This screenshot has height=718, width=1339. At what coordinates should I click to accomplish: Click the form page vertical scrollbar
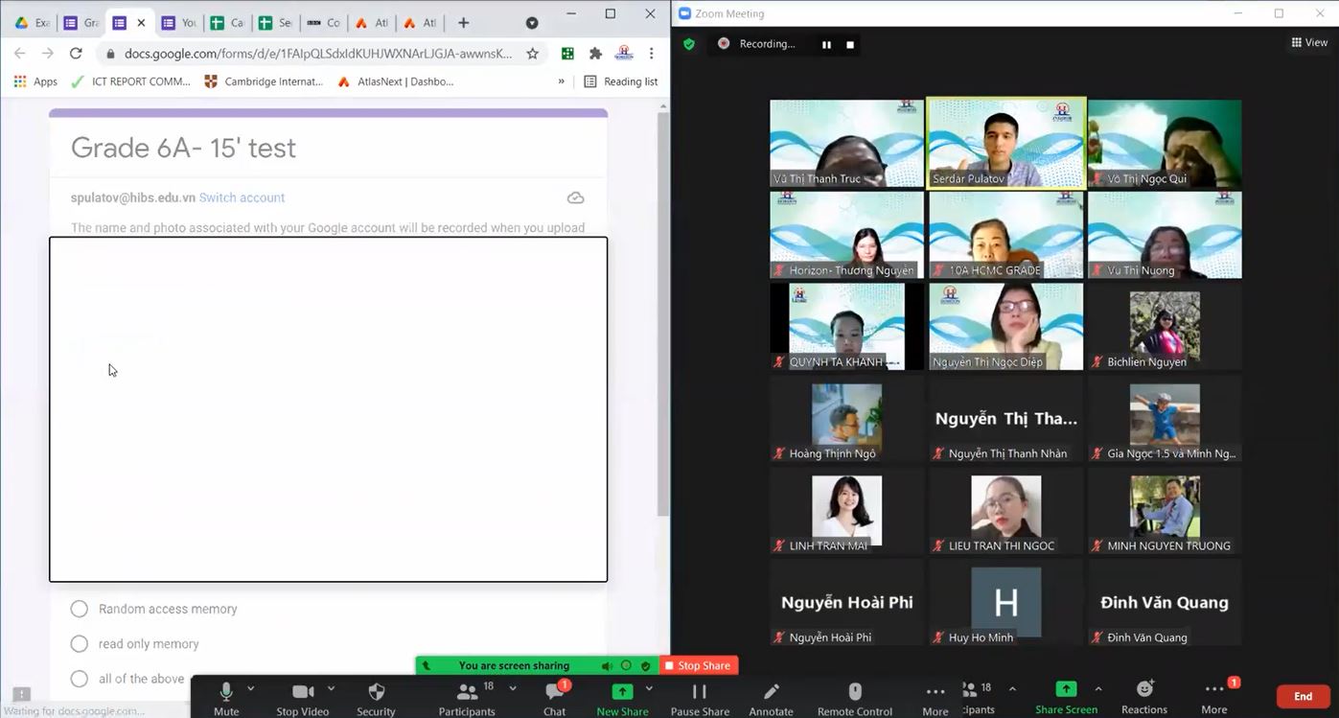662,316
